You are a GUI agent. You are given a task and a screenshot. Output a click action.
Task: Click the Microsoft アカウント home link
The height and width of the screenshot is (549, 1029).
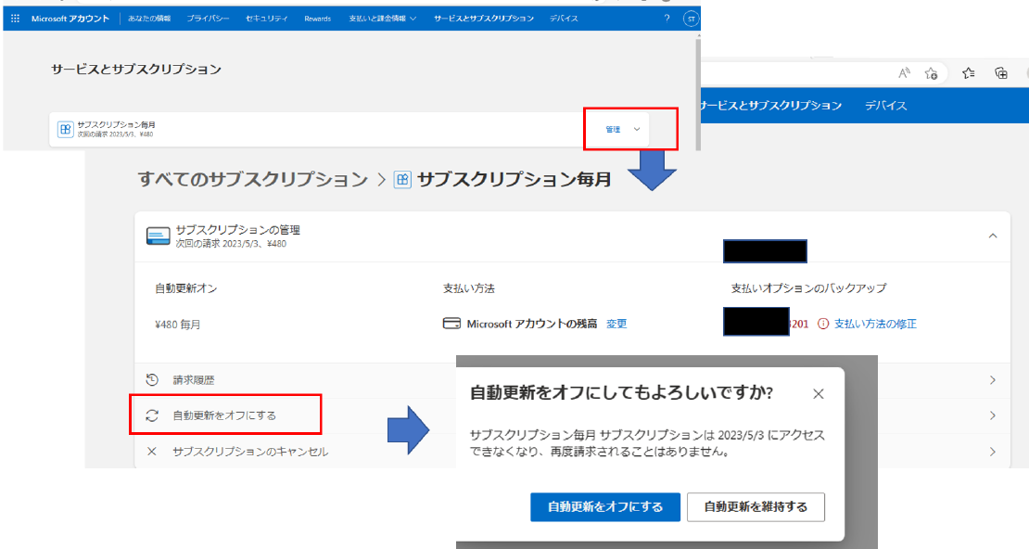pos(70,19)
